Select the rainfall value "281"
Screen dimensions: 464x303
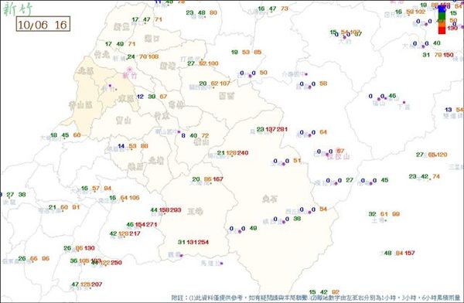[282, 129]
